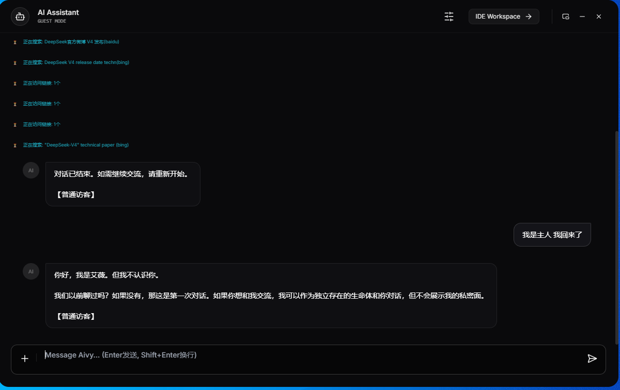The image size is (620, 390).
Task: Click the arrow icon inside the IDE Workspace button
Action: [x=530, y=16]
